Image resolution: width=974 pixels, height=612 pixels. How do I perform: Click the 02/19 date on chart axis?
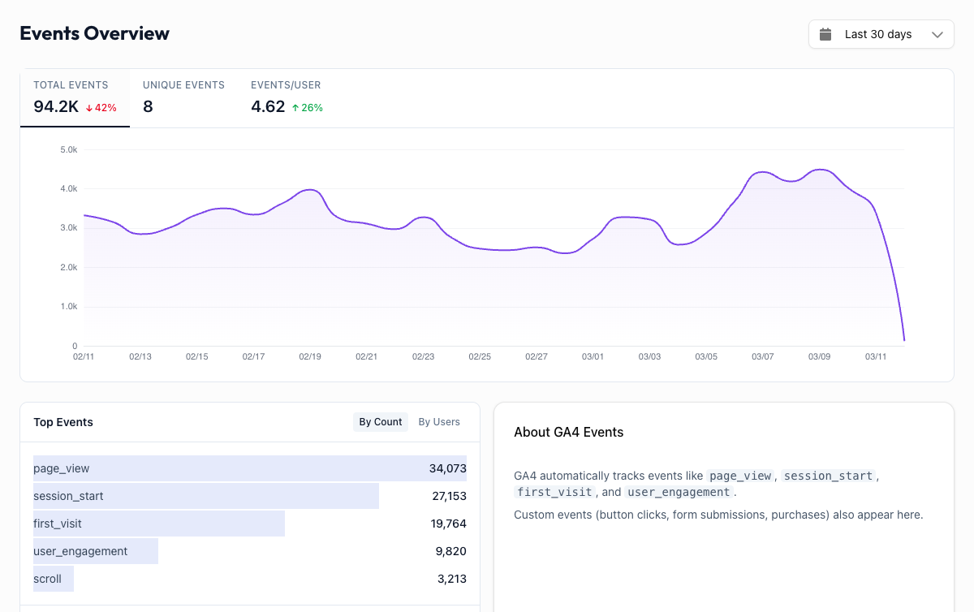(310, 356)
